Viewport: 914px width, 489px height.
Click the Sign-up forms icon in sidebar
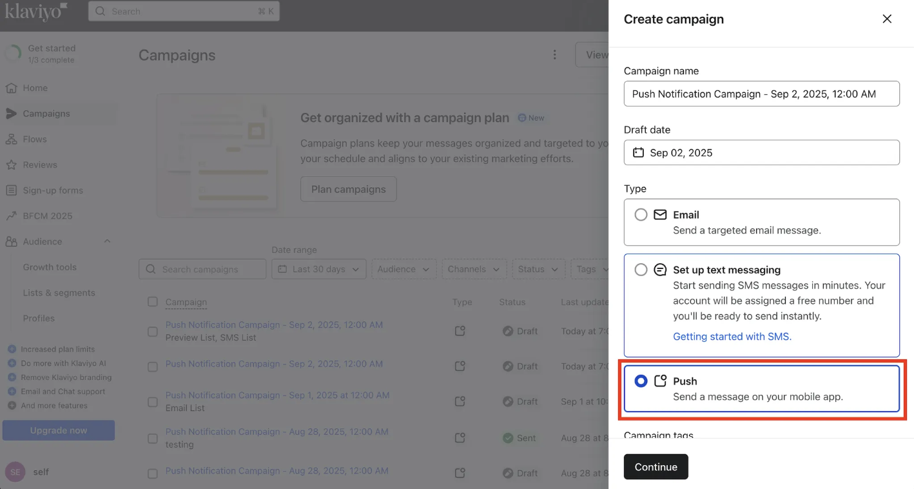coord(11,190)
